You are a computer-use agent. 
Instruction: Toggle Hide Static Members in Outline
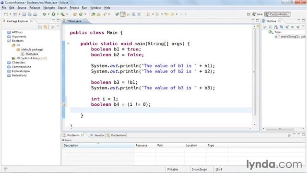coord(287,27)
